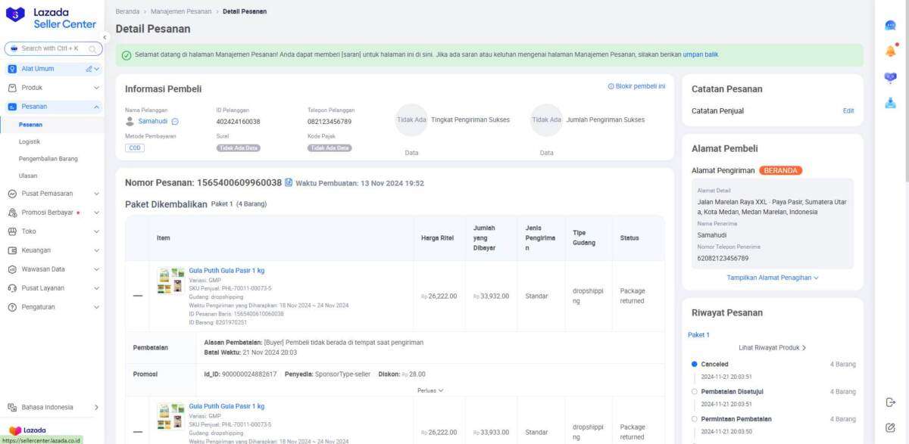Open Lihat Riwayat Produk

coord(773,348)
